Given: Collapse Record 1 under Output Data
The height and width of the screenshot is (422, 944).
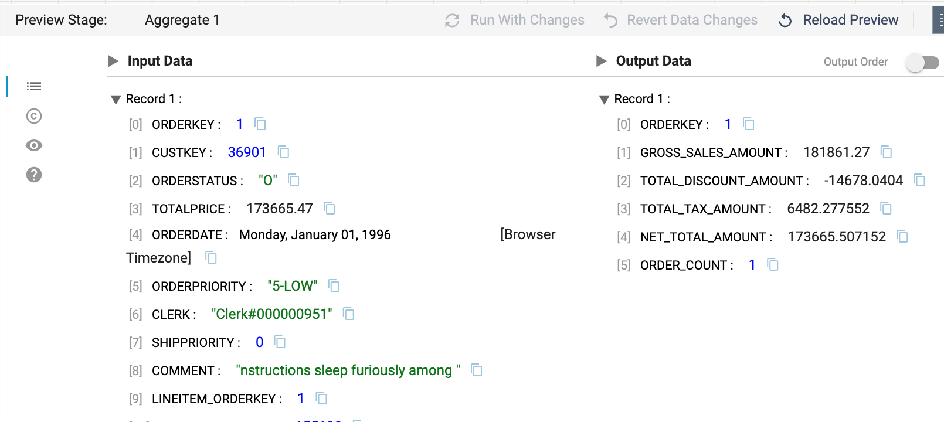Looking at the screenshot, I should tap(605, 100).
